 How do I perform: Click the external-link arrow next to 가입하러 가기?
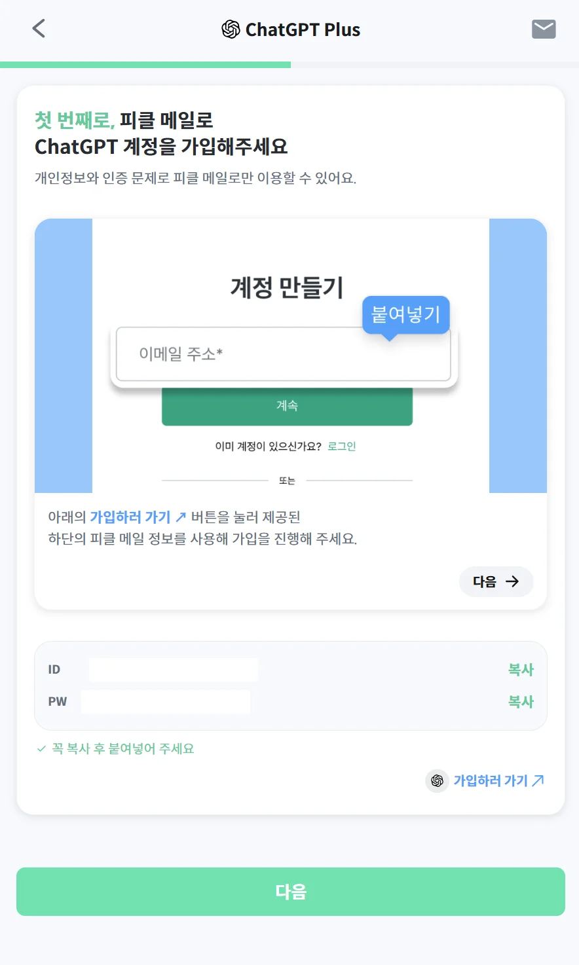pyautogui.click(x=540, y=779)
